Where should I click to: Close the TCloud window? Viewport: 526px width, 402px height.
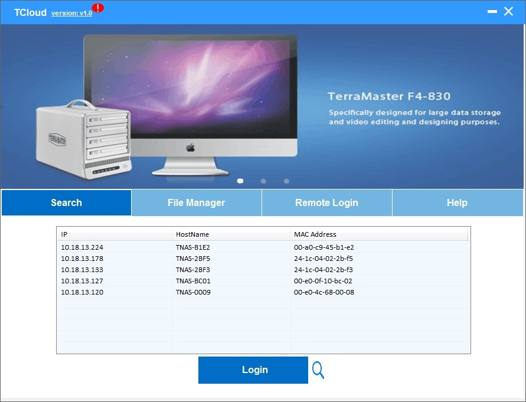508,11
